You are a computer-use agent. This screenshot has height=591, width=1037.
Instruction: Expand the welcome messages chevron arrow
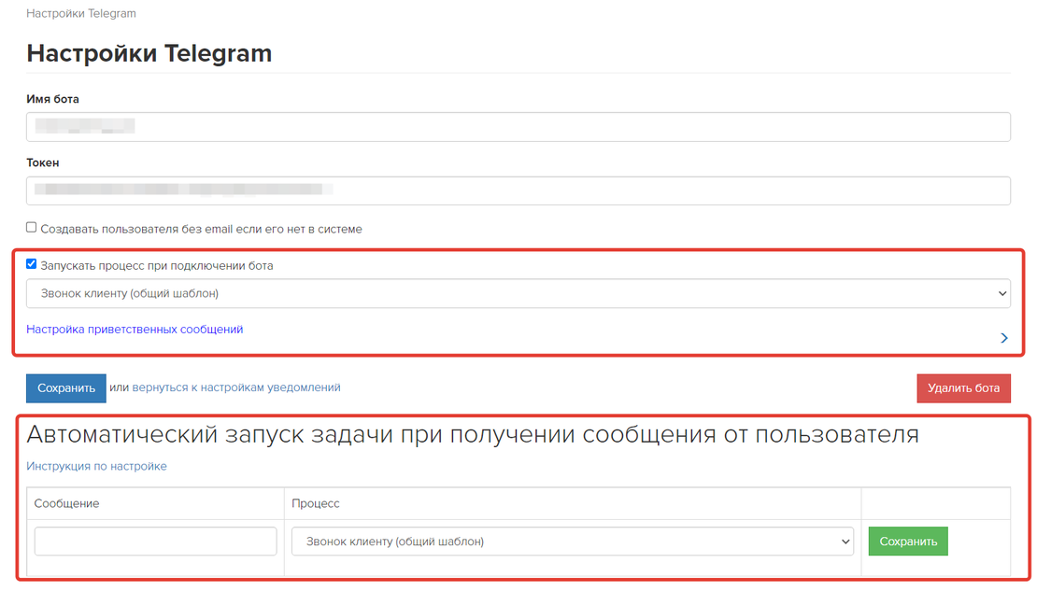pyautogui.click(x=1004, y=338)
